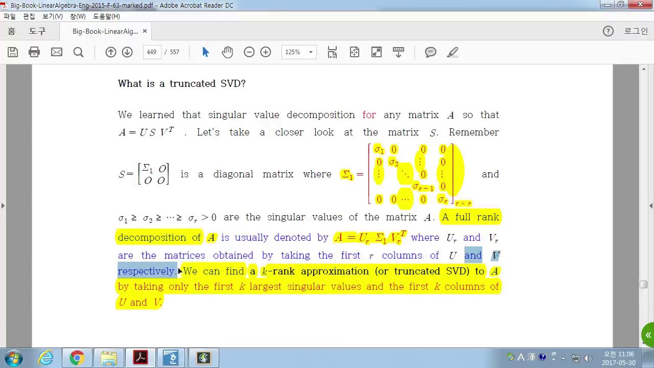
Task: Print the document via printer icon
Action: coord(34,52)
